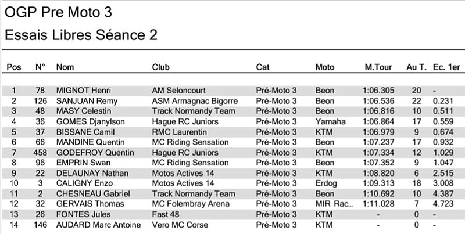The height and width of the screenshot is (234, 465).
Task: Click the Cat column header
Action: click(x=263, y=67)
